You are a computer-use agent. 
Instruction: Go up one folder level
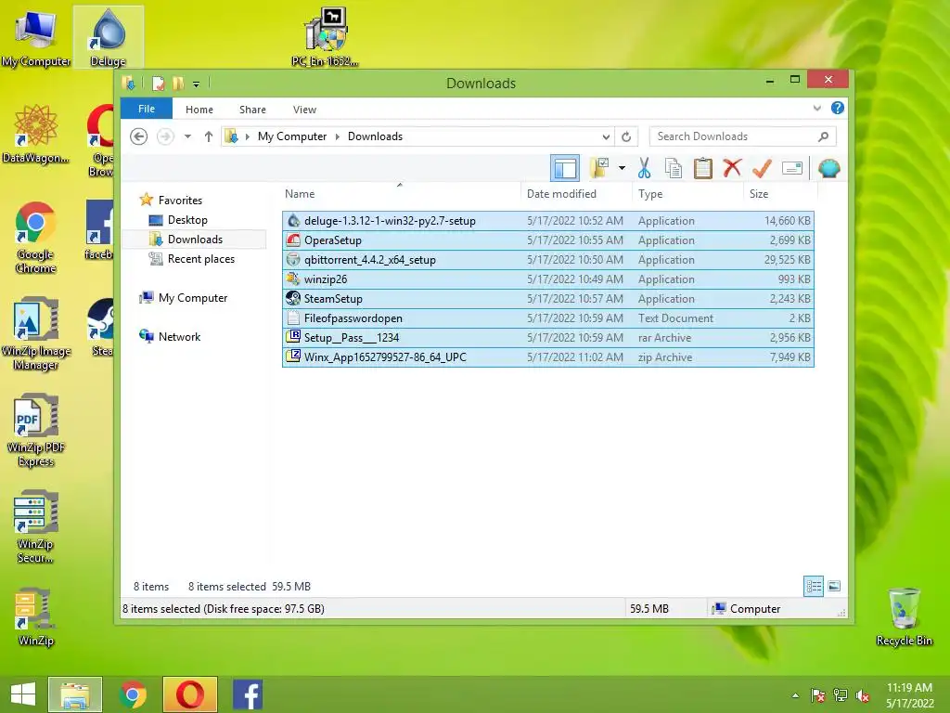(209, 136)
